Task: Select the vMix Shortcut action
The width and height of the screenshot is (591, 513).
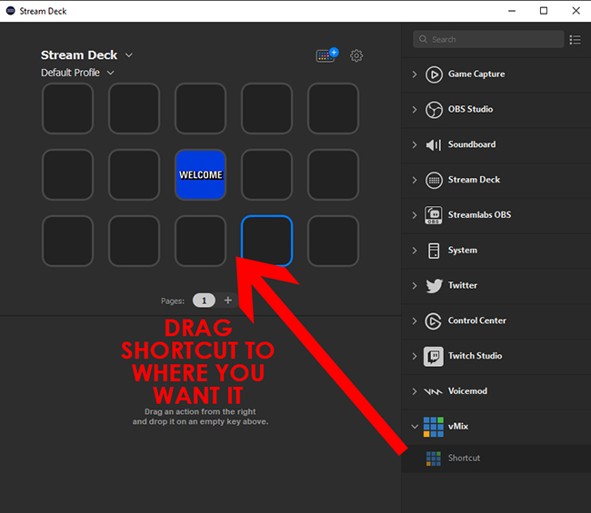Action: pos(463,459)
